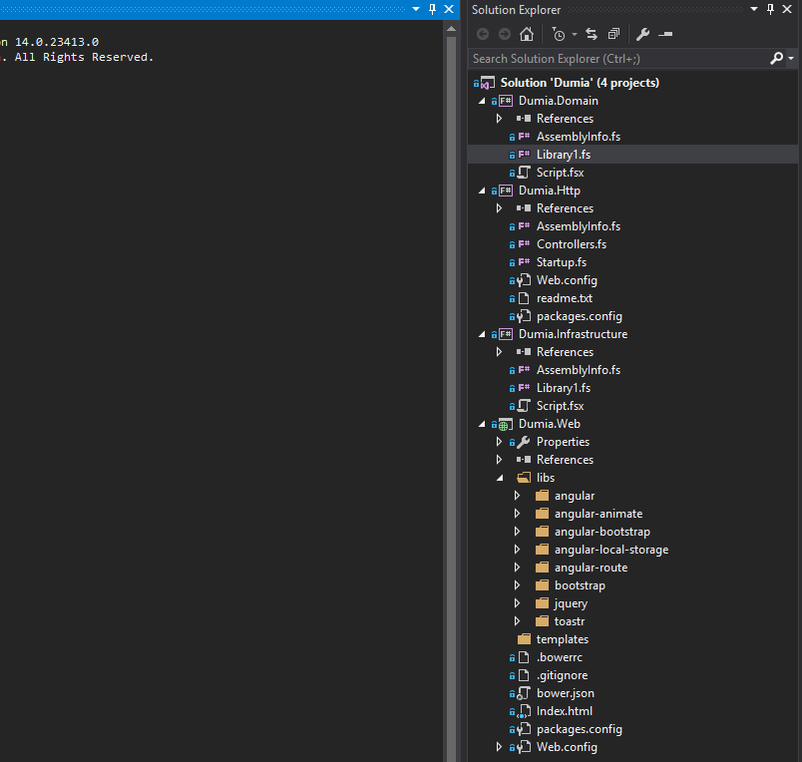Click the pending changes filter clock icon
802x762 pixels.
559,33
